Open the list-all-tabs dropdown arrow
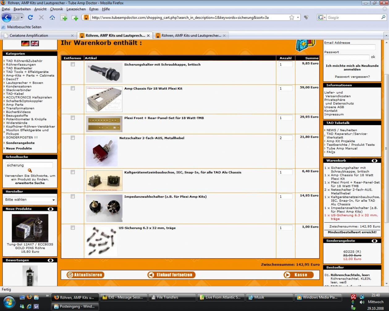Image resolution: width=389 pixels, height=311 pixels. click(386, 36)
